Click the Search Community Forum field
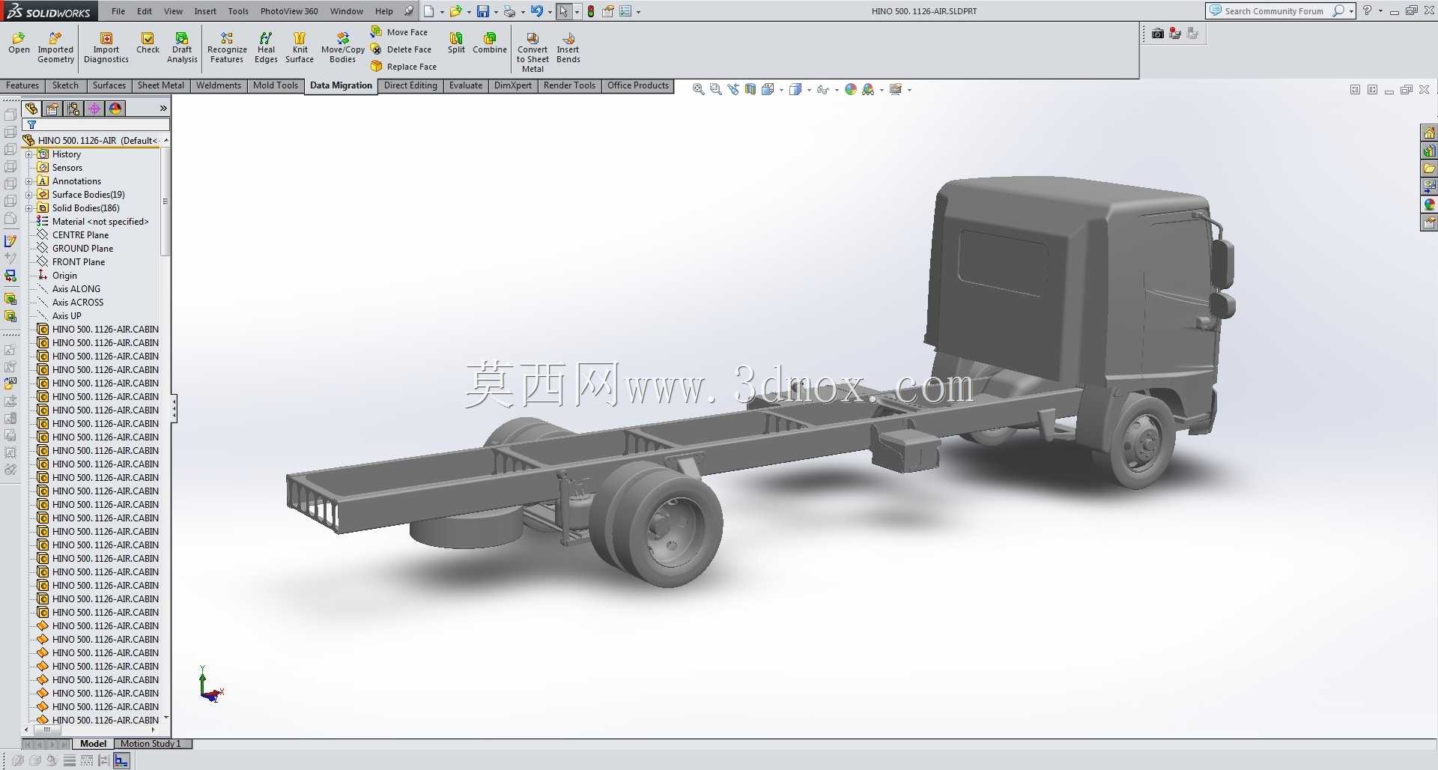1438x770 pixels. 1273,11
